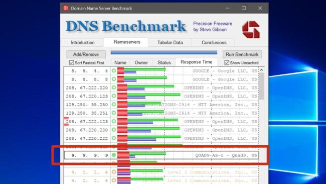326x184 pixels.
Task: Select the 208.67.220.123 address
Action: click(87, 96)
